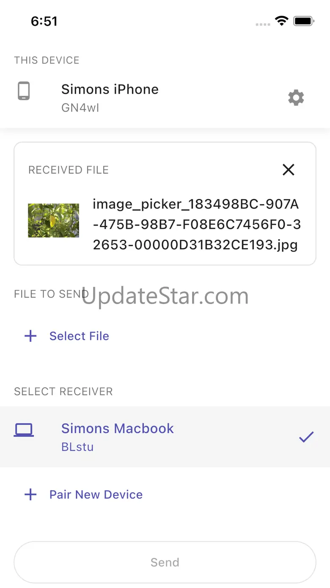Tap the plus icon next to Select File
This screenshot has width=330, height=588.
click(x=30, y=336)
